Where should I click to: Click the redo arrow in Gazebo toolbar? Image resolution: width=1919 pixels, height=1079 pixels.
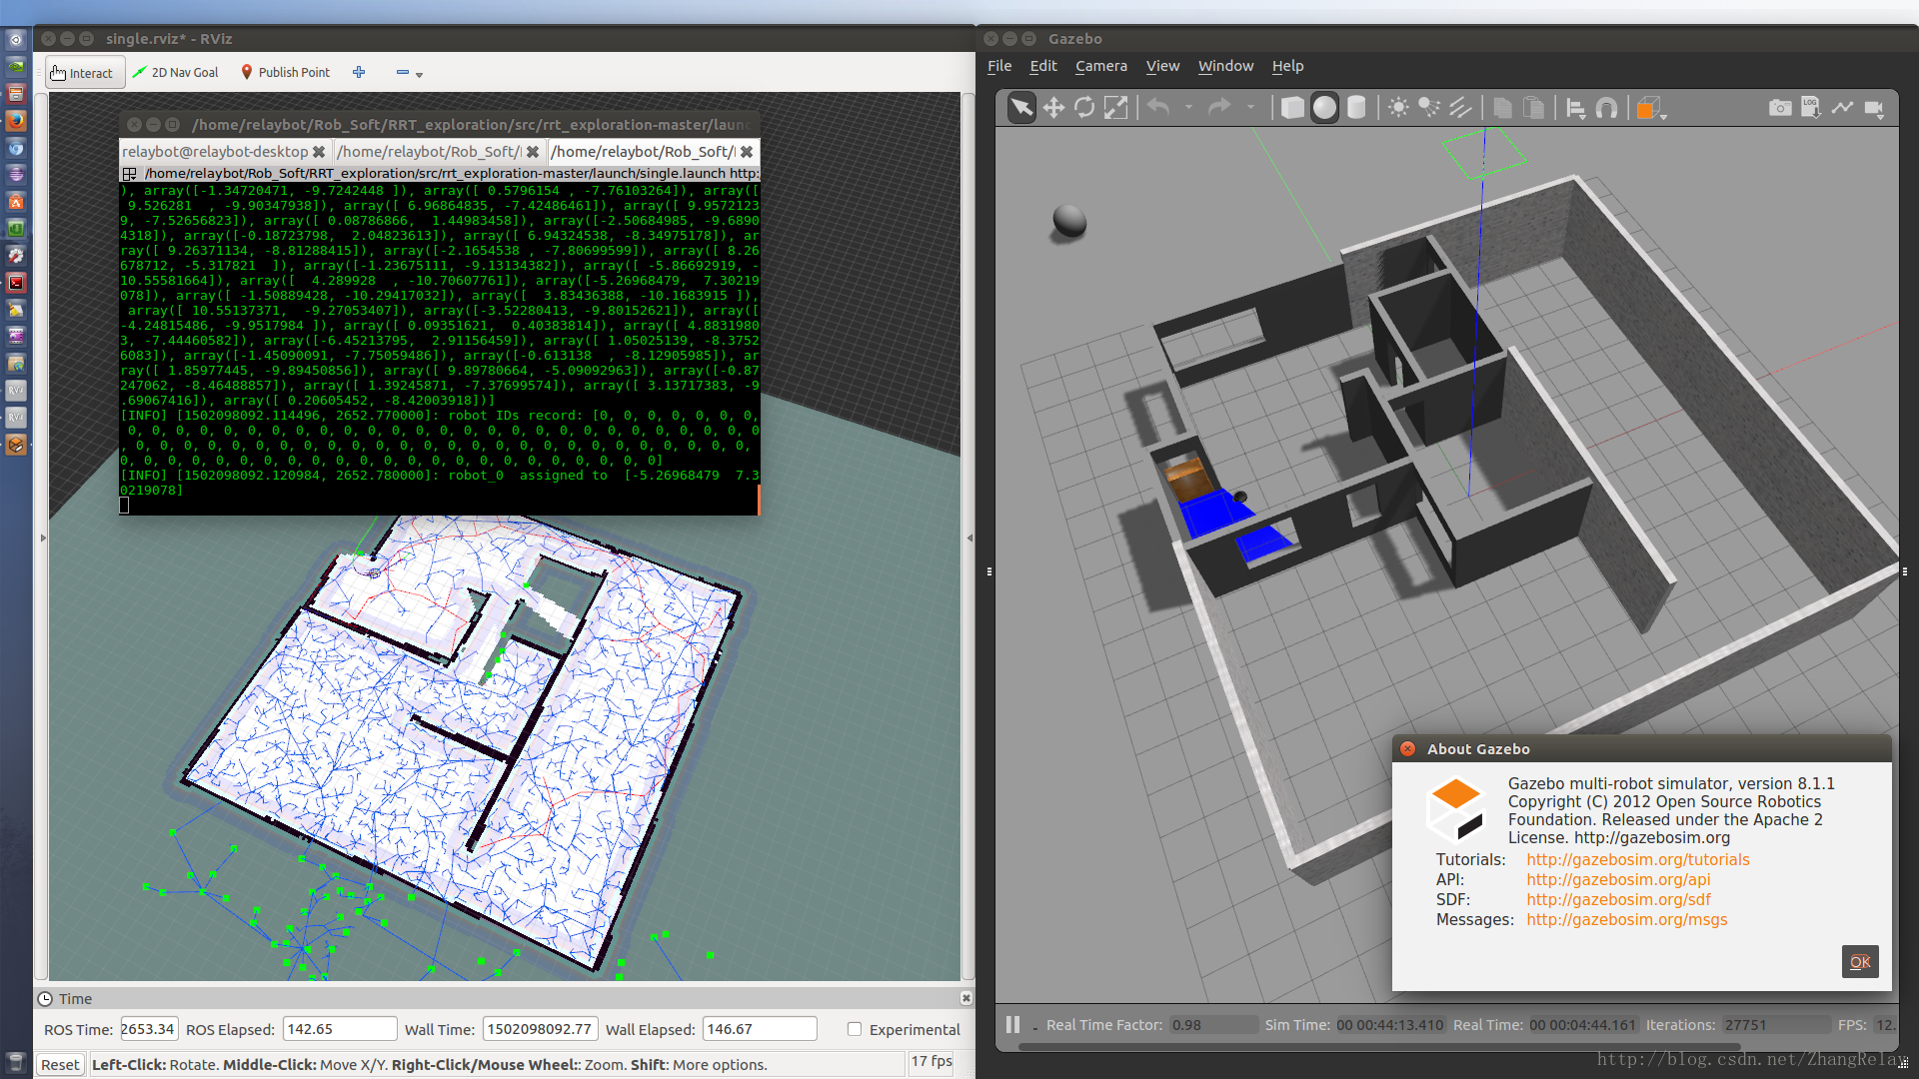click(1219, 107)
